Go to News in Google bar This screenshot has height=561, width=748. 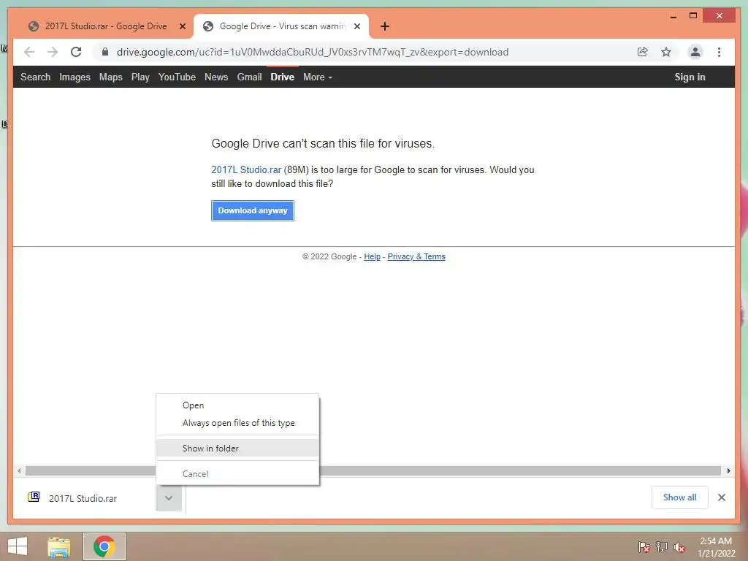pyautogui.click(x=216, y=77)
